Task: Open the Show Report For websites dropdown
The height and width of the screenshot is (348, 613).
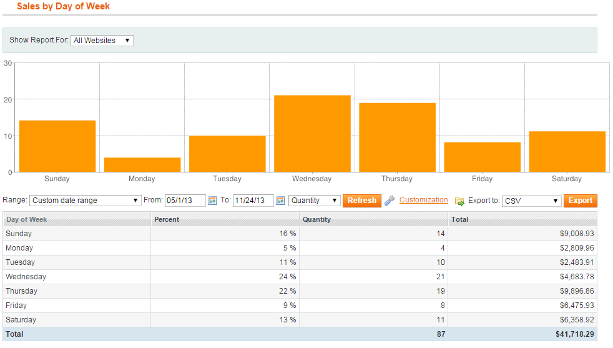Action: (102, 41)
